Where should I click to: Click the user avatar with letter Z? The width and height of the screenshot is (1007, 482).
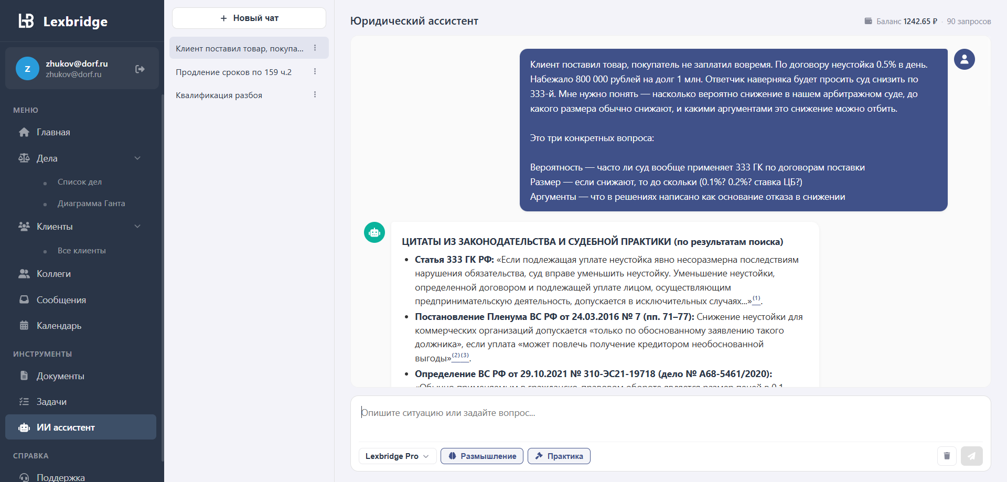tap(27, 69)
